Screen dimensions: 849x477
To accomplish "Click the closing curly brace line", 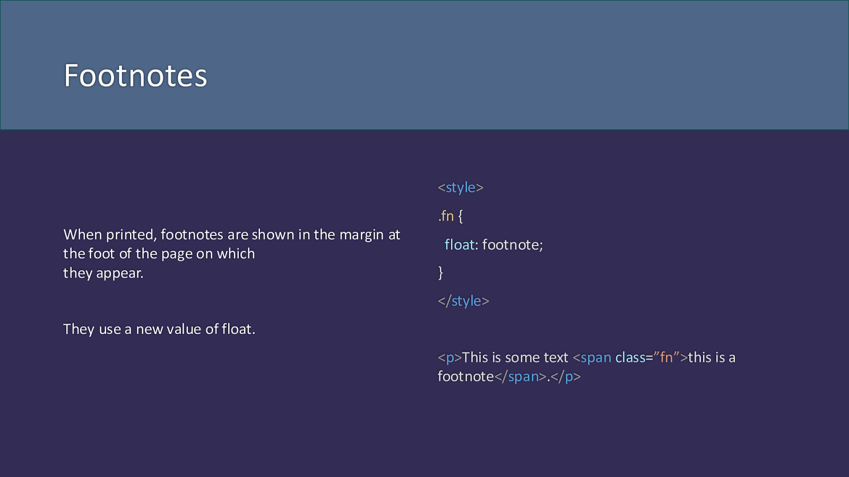I will [x=440, y=272].
